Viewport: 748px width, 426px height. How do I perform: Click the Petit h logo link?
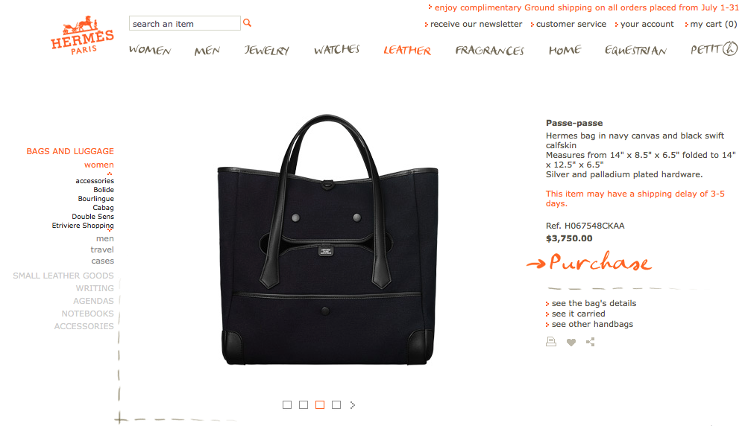(x=714, y=49)
